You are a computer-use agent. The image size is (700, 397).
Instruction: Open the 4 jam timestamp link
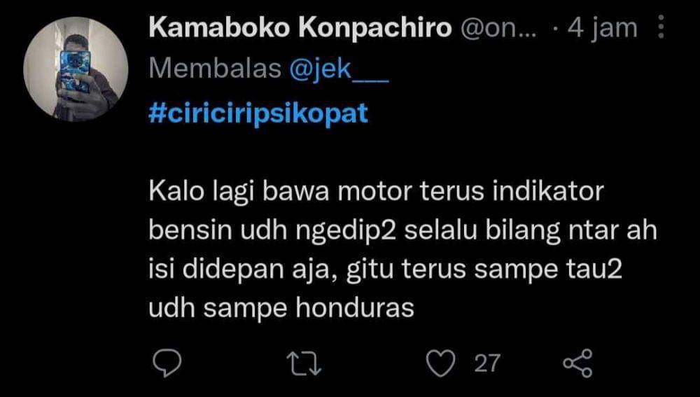[x=602, y=28]
